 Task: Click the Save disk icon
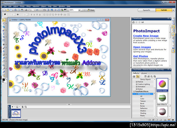11,10
